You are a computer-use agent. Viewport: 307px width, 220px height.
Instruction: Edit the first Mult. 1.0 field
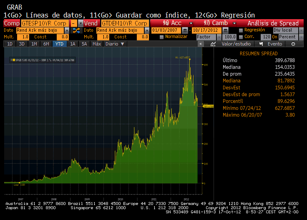[23, 37]
